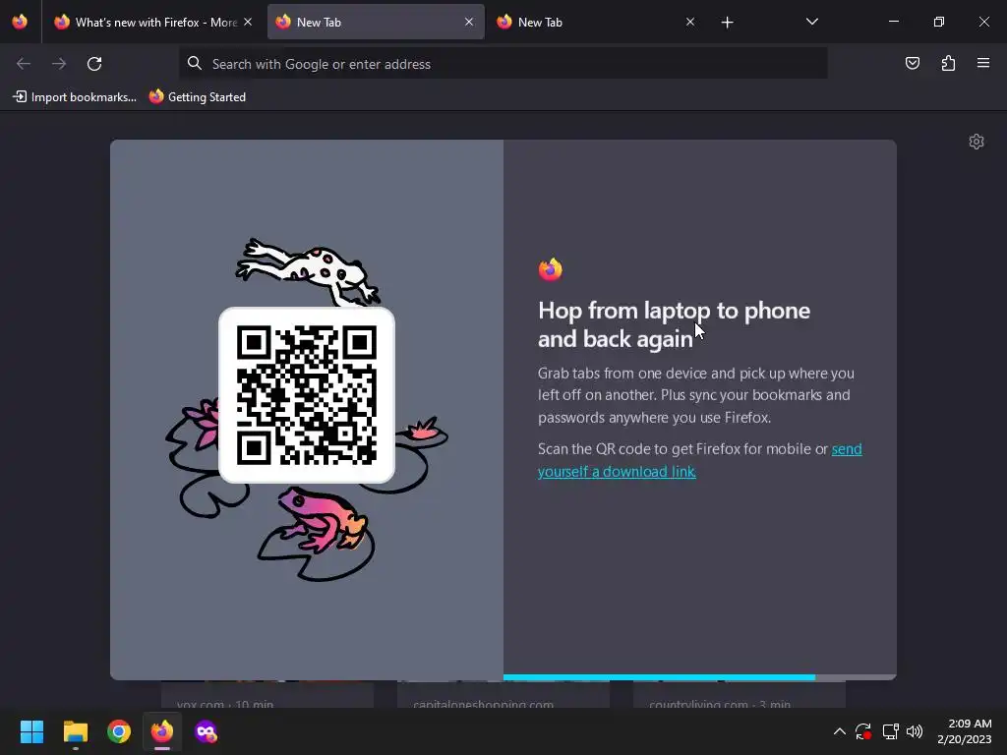The image size is (1007, 755).
Task: Open the vox.com story card
Action: [267, 695]
